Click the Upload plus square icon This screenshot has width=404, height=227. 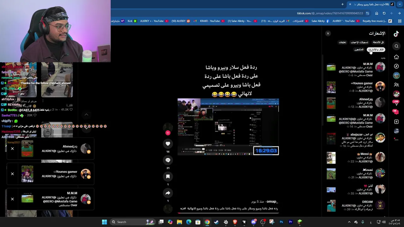click(396, 122)
